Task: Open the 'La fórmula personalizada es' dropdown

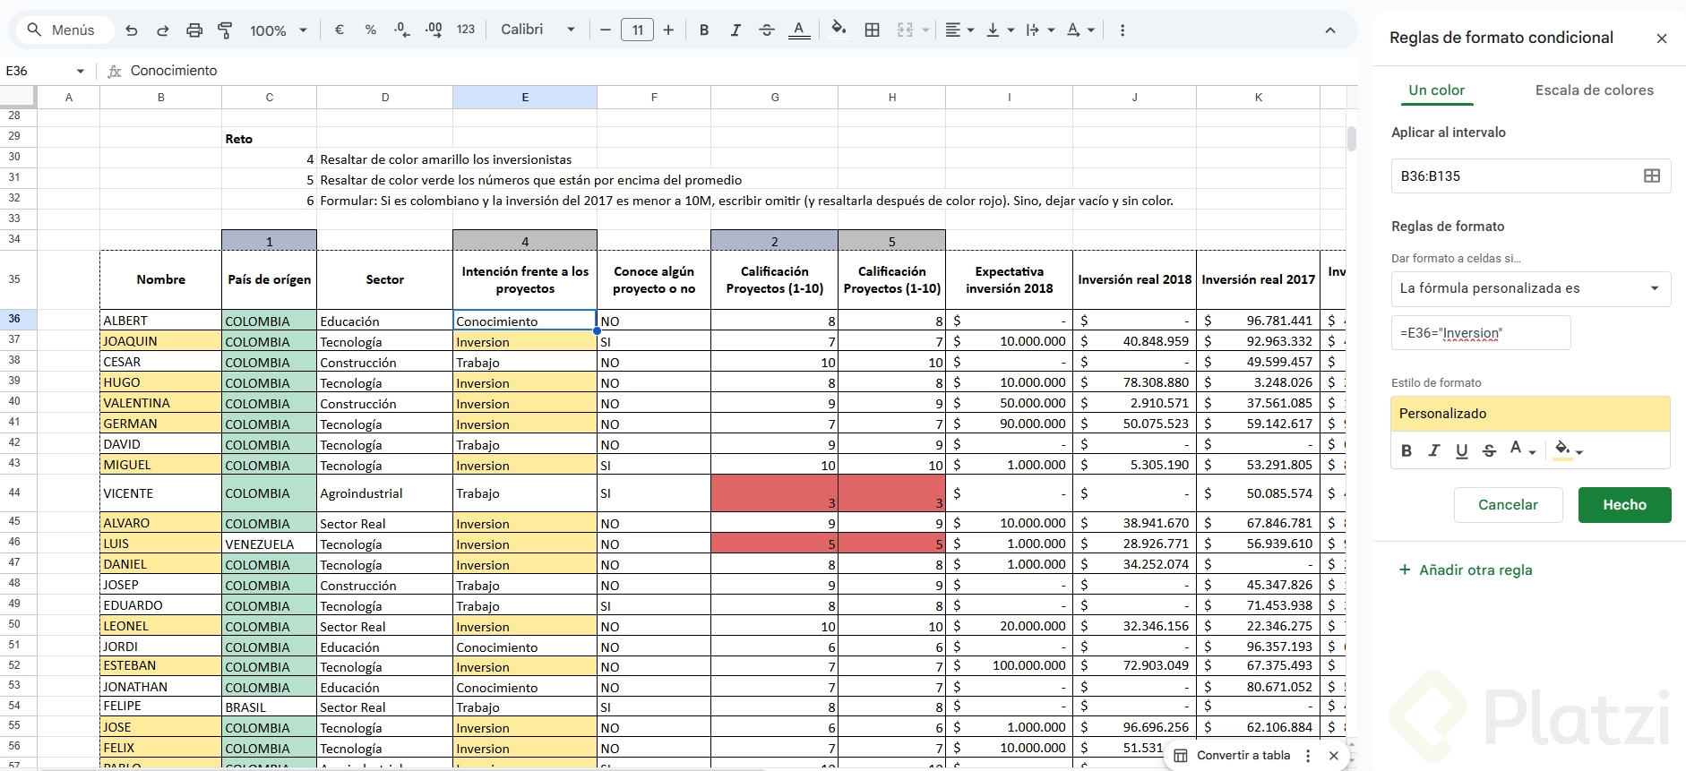Action: coord(1529,288)
